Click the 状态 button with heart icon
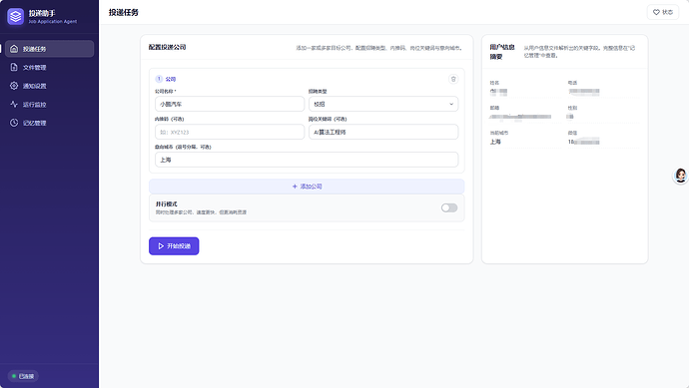 [x=663, y=12]
